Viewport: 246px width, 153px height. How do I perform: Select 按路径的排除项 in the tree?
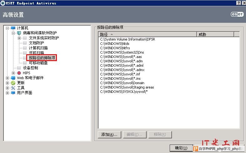[x=42, y=58]
